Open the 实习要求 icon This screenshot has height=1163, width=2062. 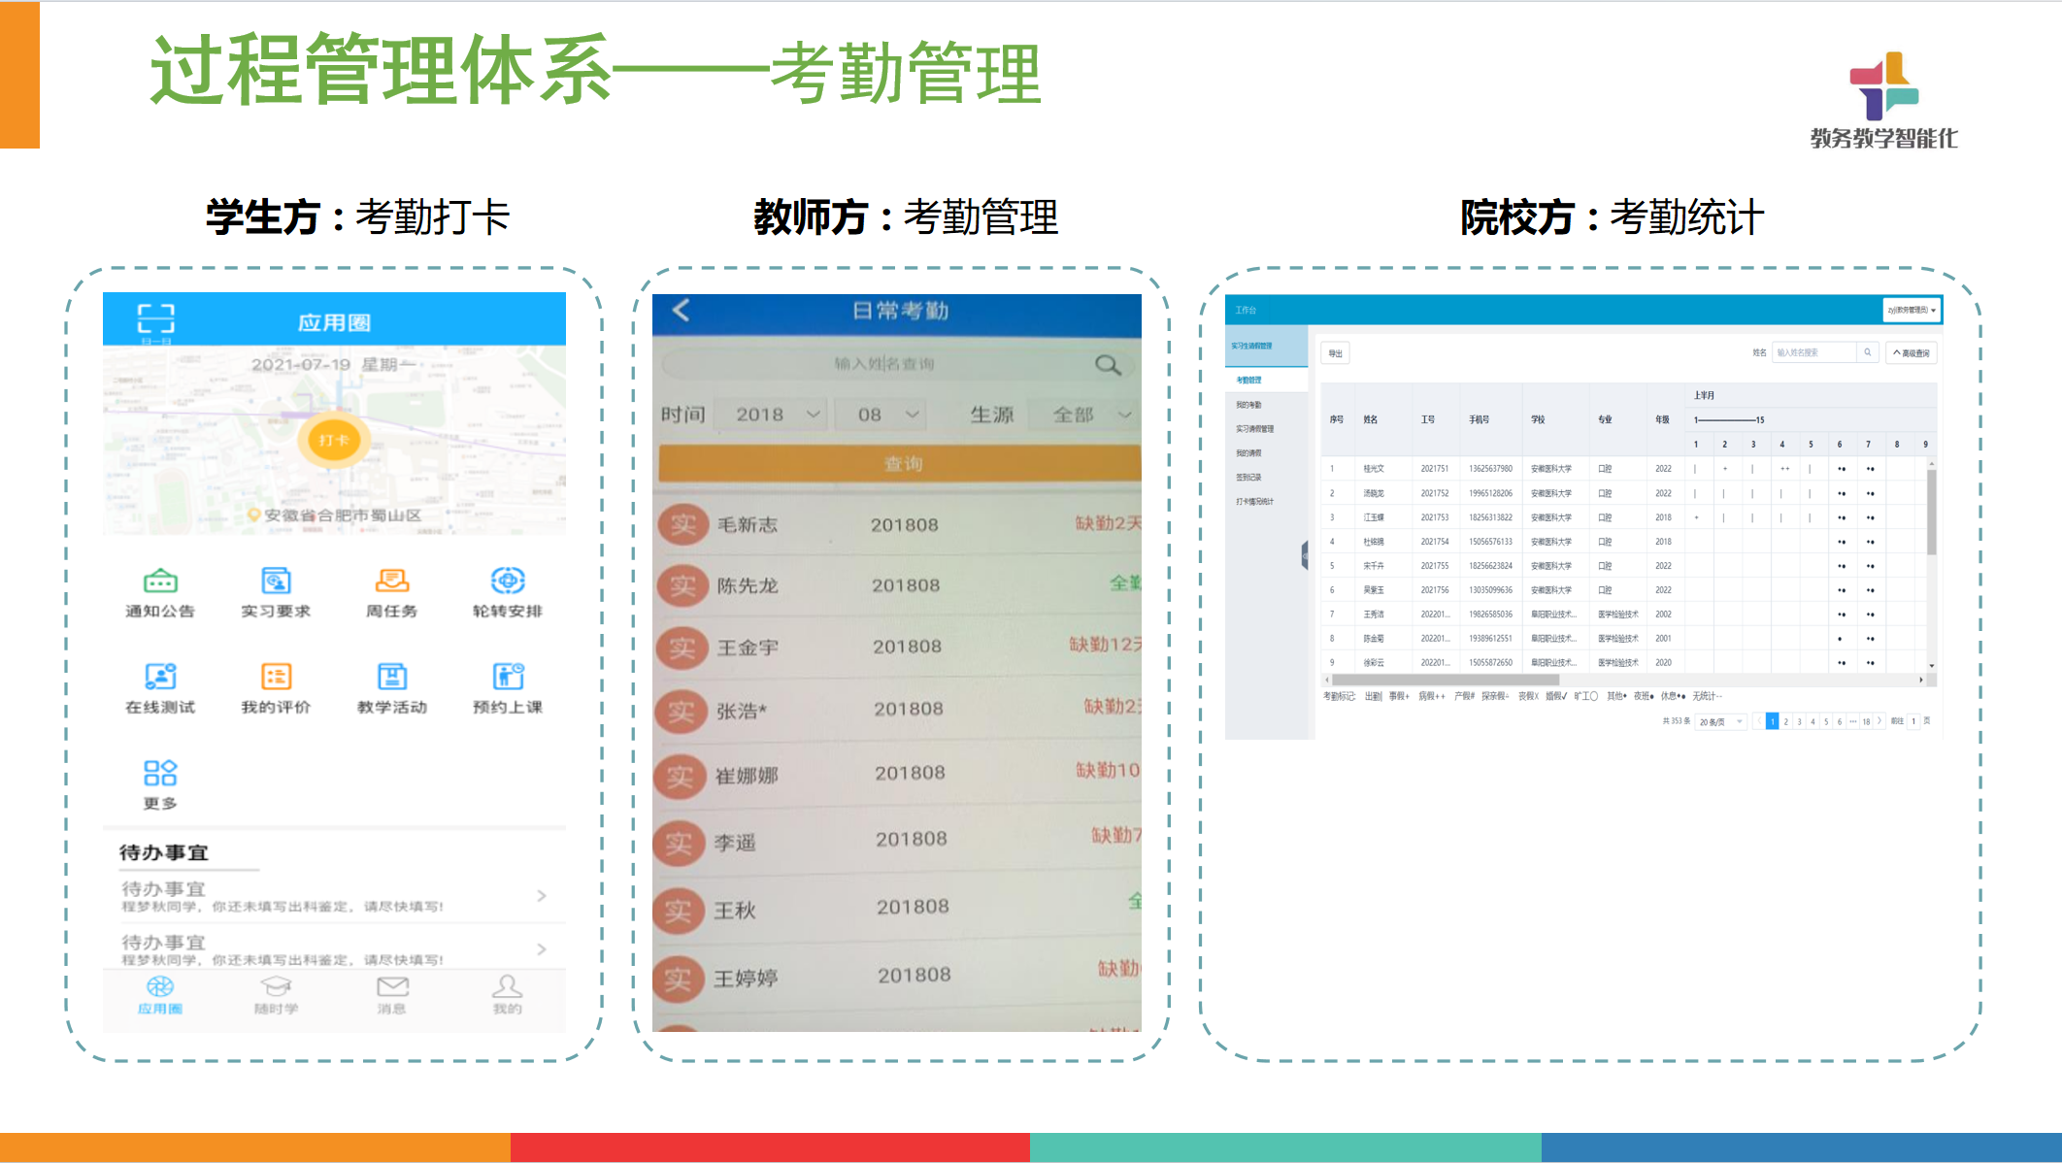[x=276, y=581]
